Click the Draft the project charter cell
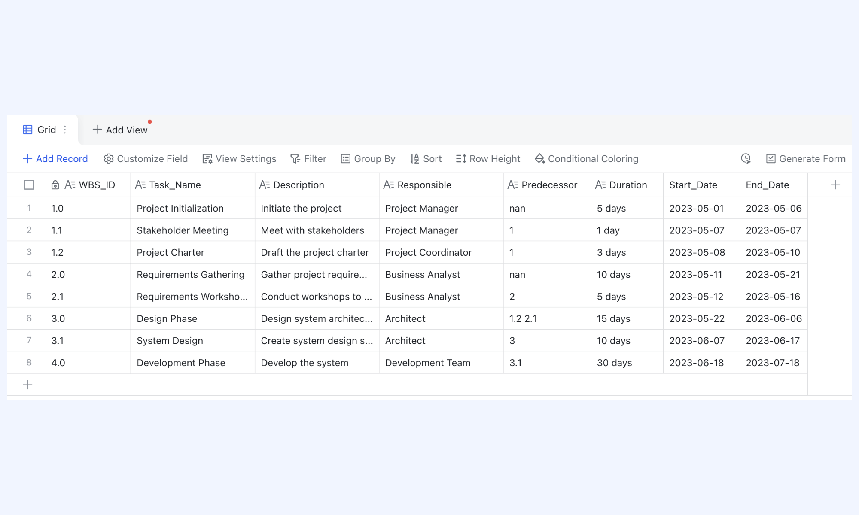 (317, 252)
